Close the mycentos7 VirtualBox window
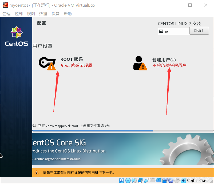This screenshot has height=184, width=214. (206, 5)
